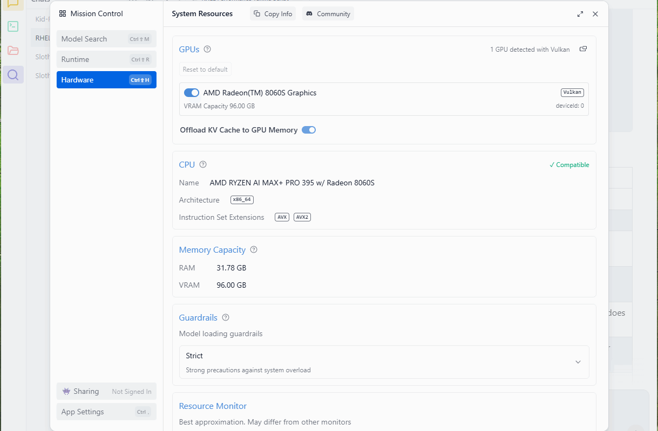Disable the AMD Radeon 8060S GPU toggle

192,93
